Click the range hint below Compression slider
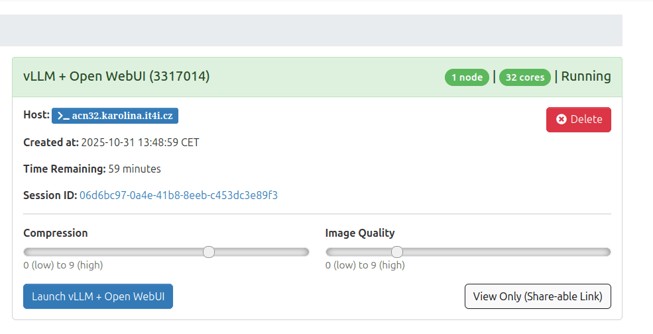This screenshot has height=334, width=653. 63,265
